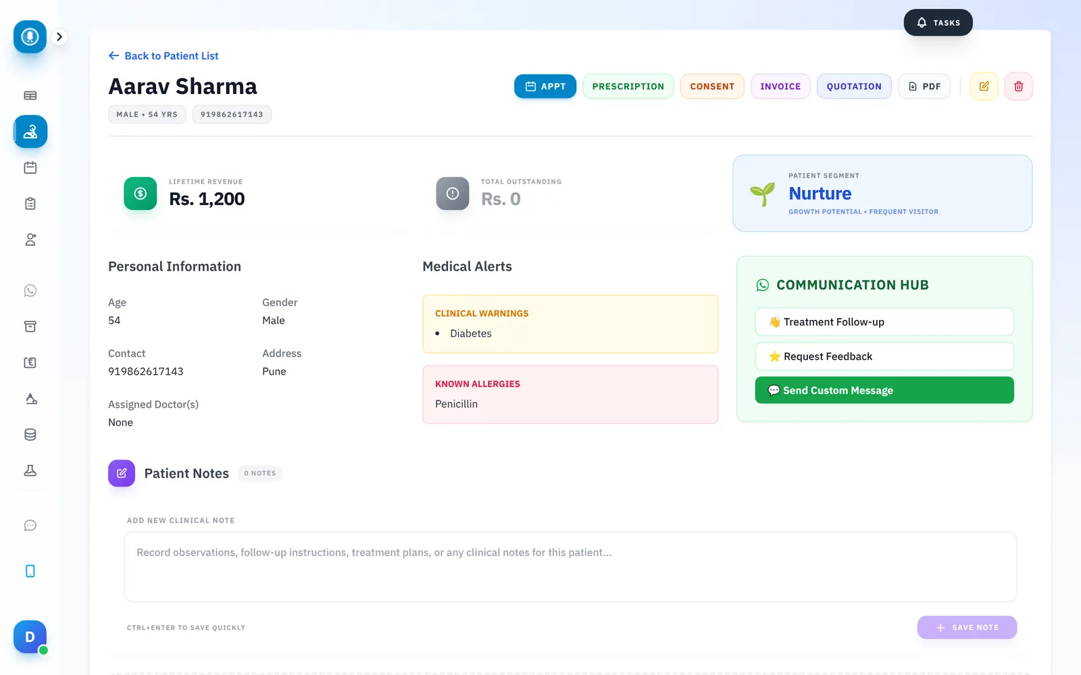
Task: Open the clipboard icon in sidebar
Action: click(30, 204)
